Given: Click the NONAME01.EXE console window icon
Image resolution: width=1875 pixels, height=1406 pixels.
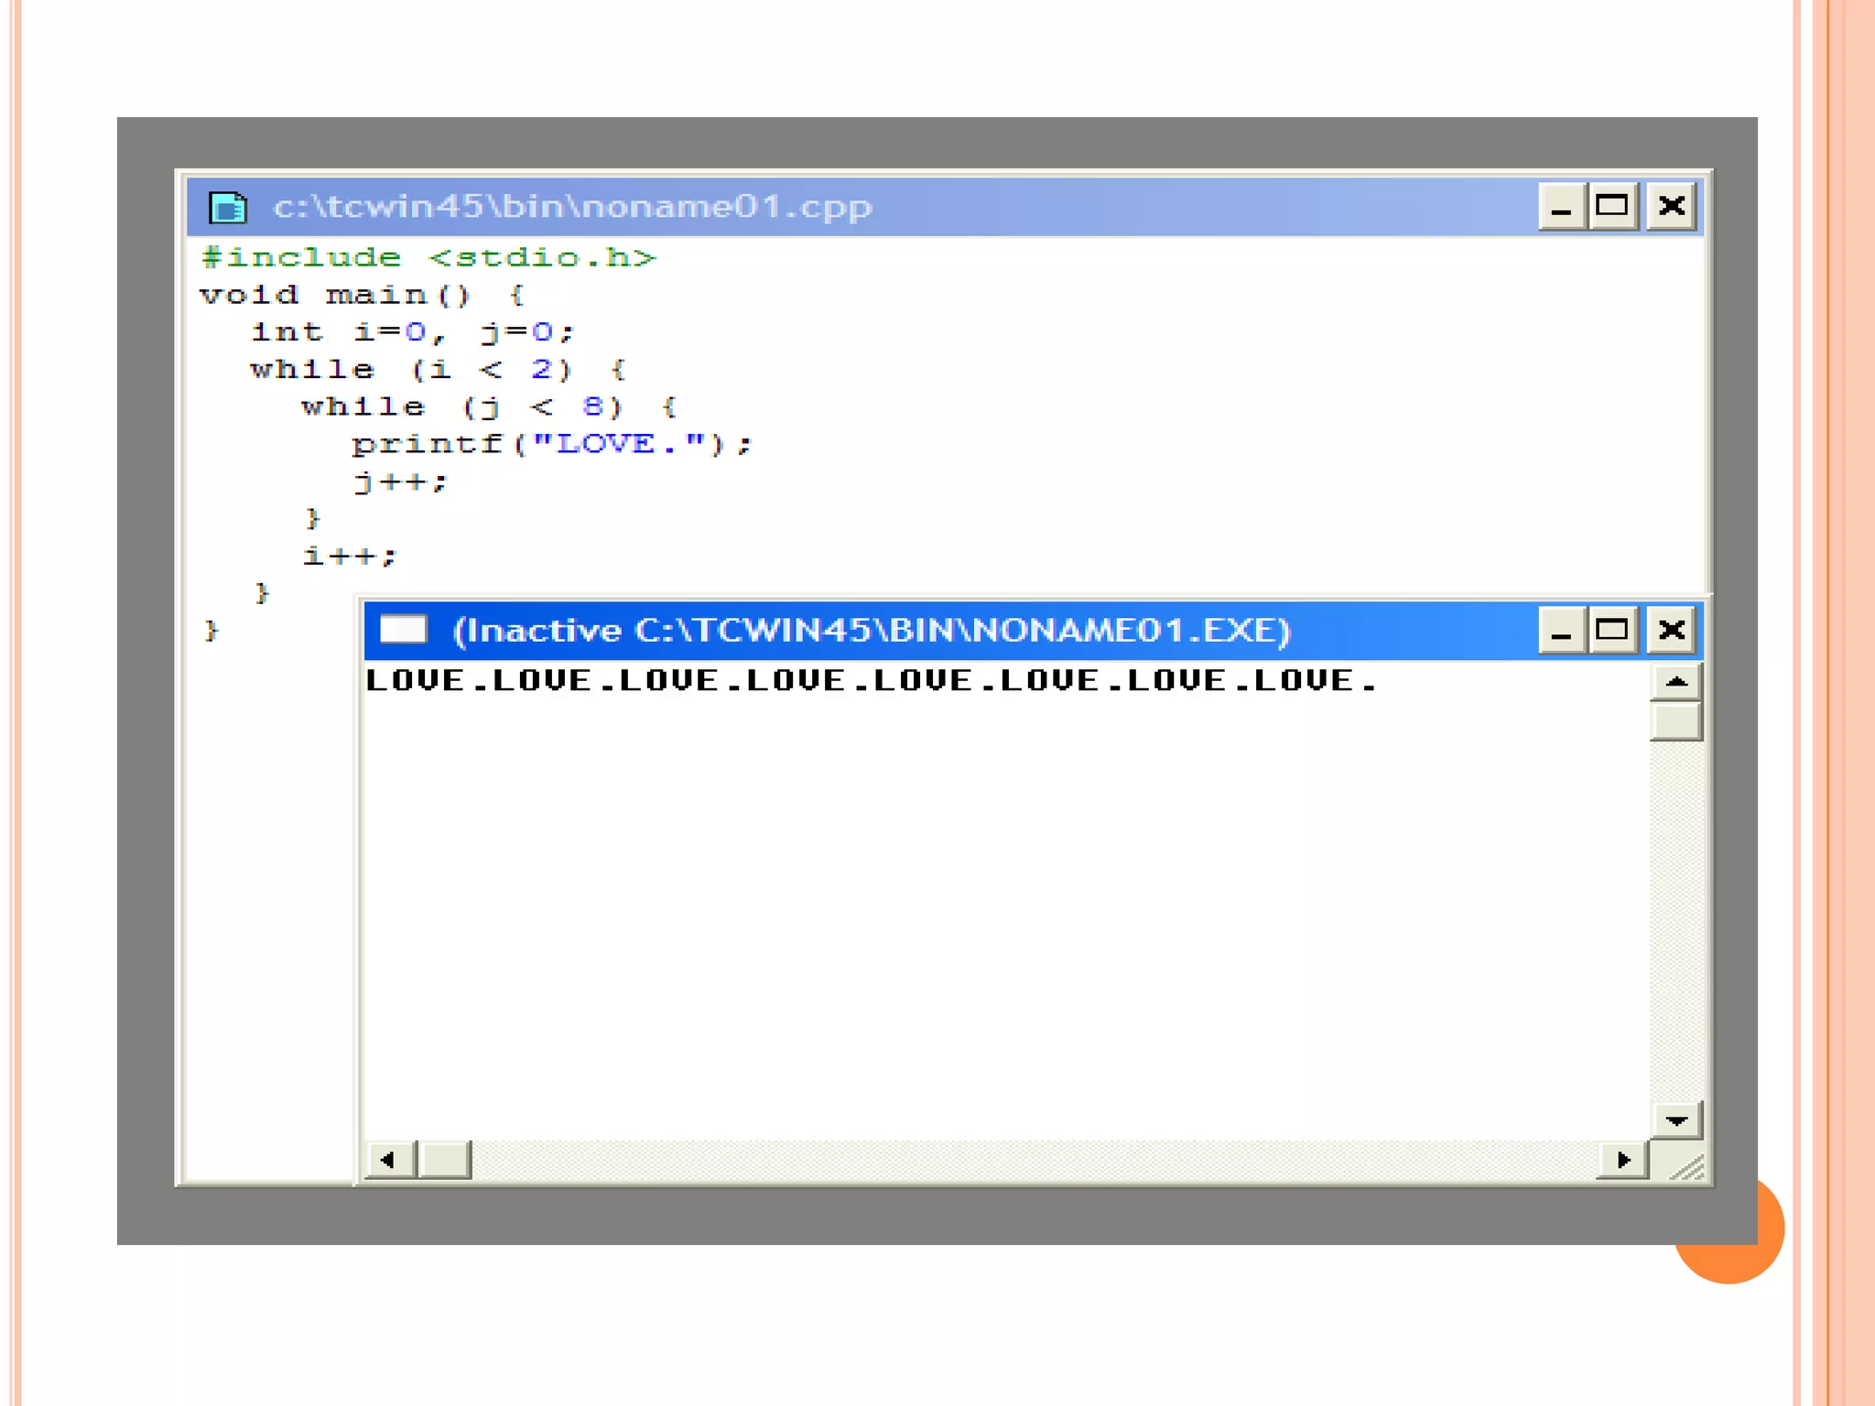Looking at the screenshot, I should pos(403,630).
